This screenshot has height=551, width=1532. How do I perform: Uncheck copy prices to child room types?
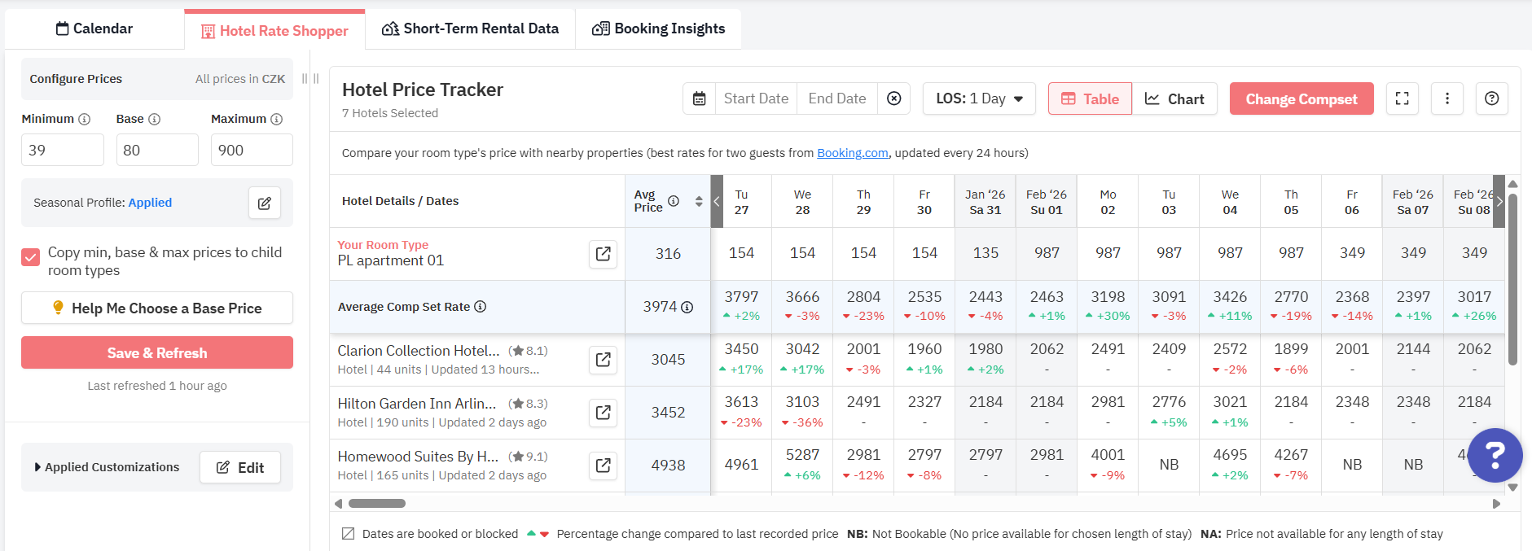[31, 257]
